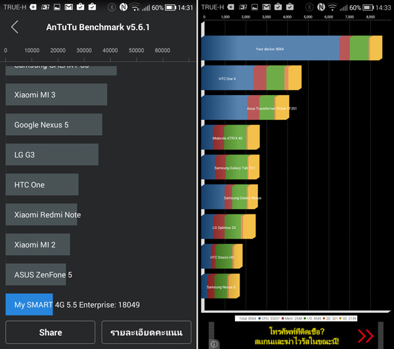Tap the signal strength icon in 14:31 bar
This screenshot has width=394, height=349.
(146, 8)
